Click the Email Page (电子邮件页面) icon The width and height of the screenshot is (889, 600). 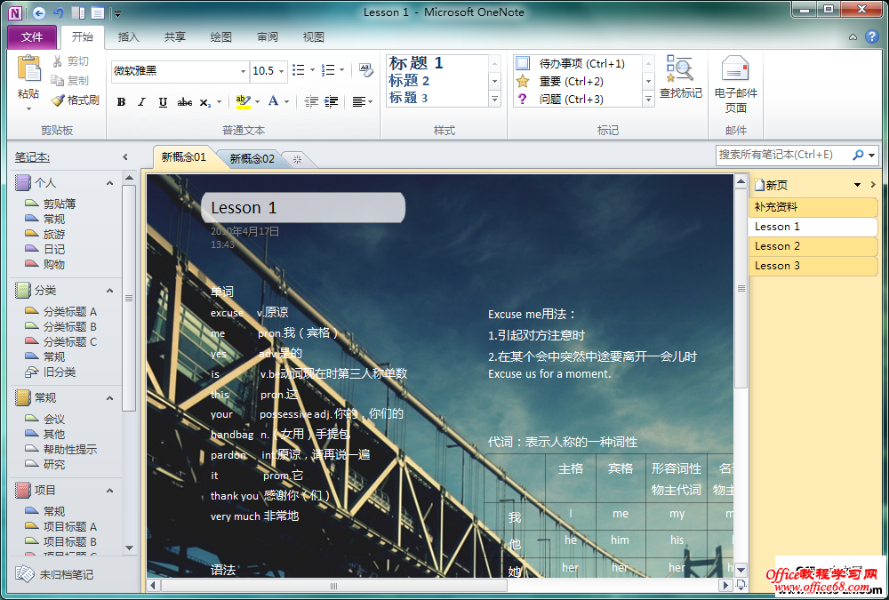[735, 70]
